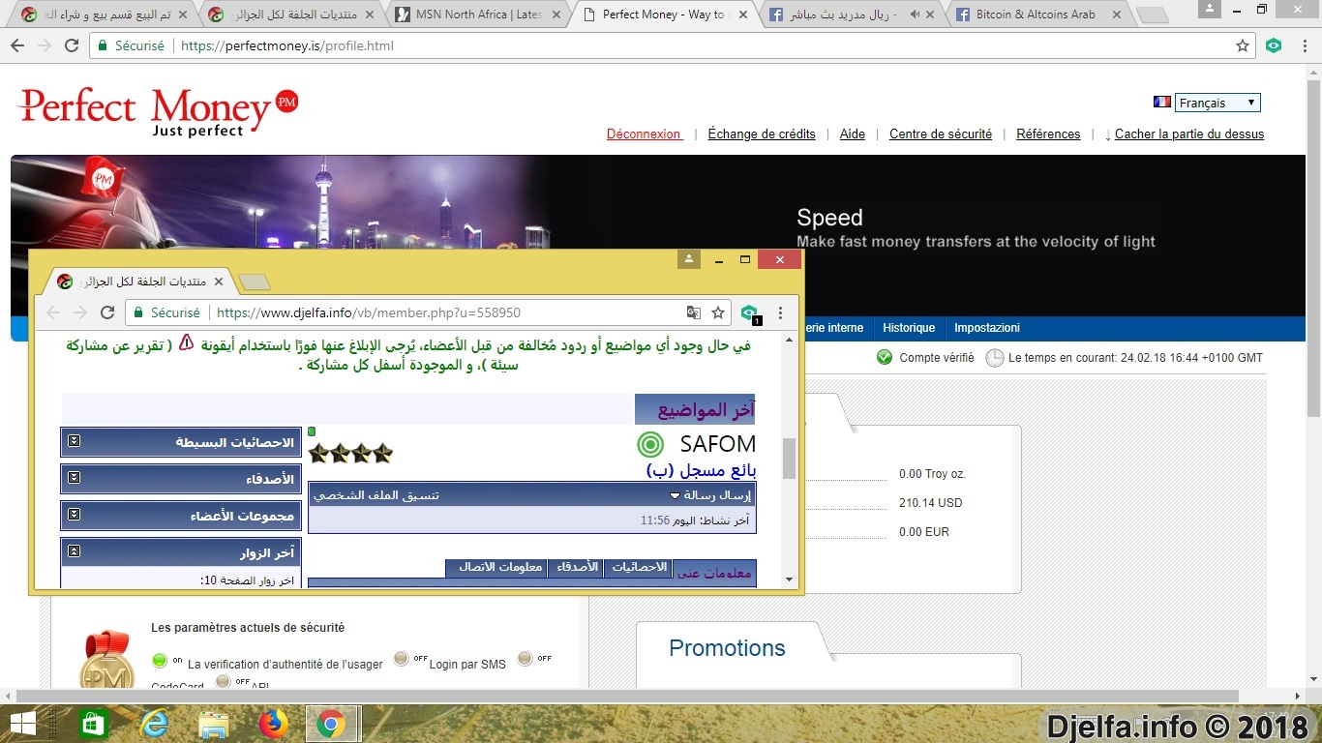This screenshot has width=1322, height=743.
Task: Click the Sécurisé padlock in popup address bar
Action: [x=138, y=312]
